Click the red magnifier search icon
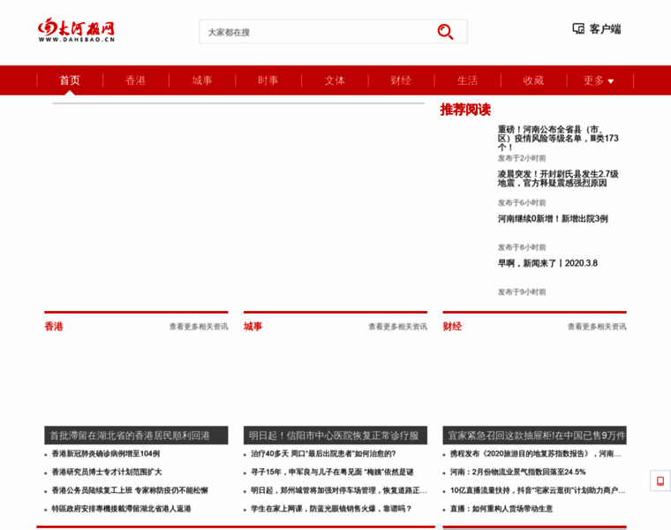This screenshot has height=530, width=671. [x=445, y=32]
